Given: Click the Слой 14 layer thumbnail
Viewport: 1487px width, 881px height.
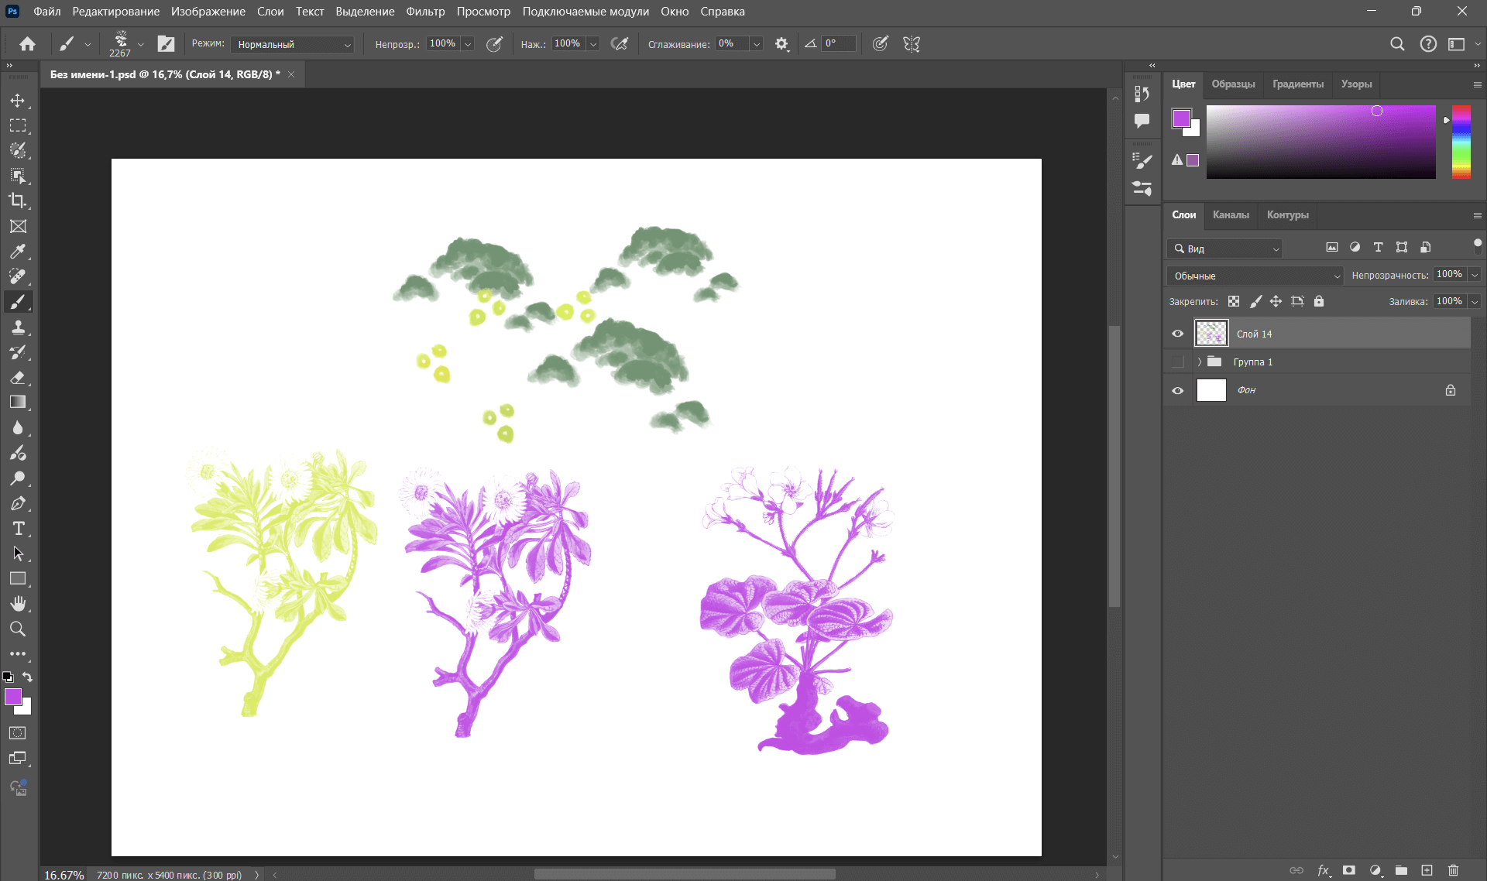Looking at the screenshot, I should pyautogui.click(x=1211, y=334).
